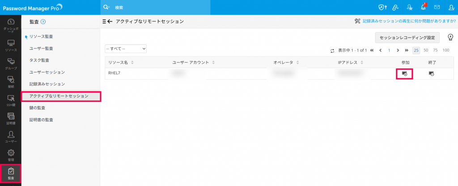The image size is (458, 186).
Task: Click the Password Manager Pro logo
Action: [x=32, y=7]
